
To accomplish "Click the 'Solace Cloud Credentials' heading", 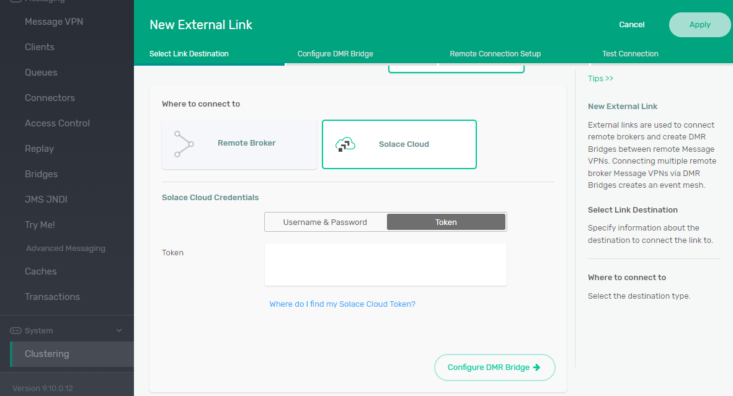I will [210, 198].
